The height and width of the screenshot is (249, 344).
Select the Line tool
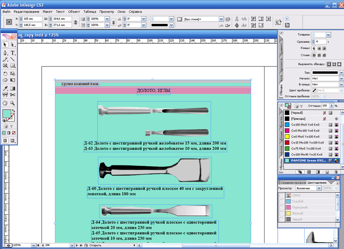pyautogui.click(x=13, y=59)
